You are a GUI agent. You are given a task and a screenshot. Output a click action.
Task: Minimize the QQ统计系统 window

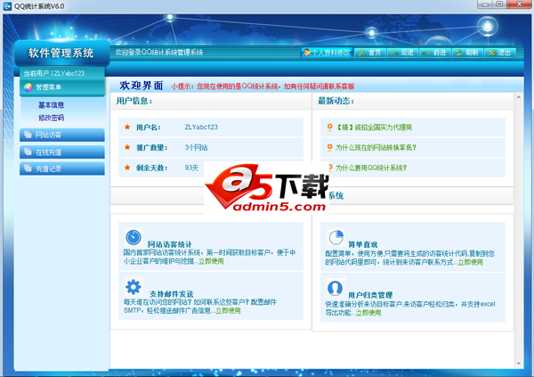point(485,4)
